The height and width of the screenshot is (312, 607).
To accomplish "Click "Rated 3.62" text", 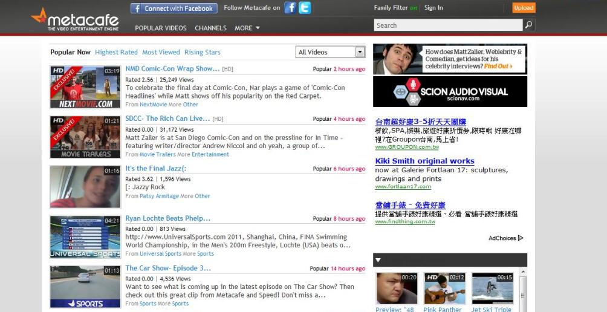I will click(140, 179).
